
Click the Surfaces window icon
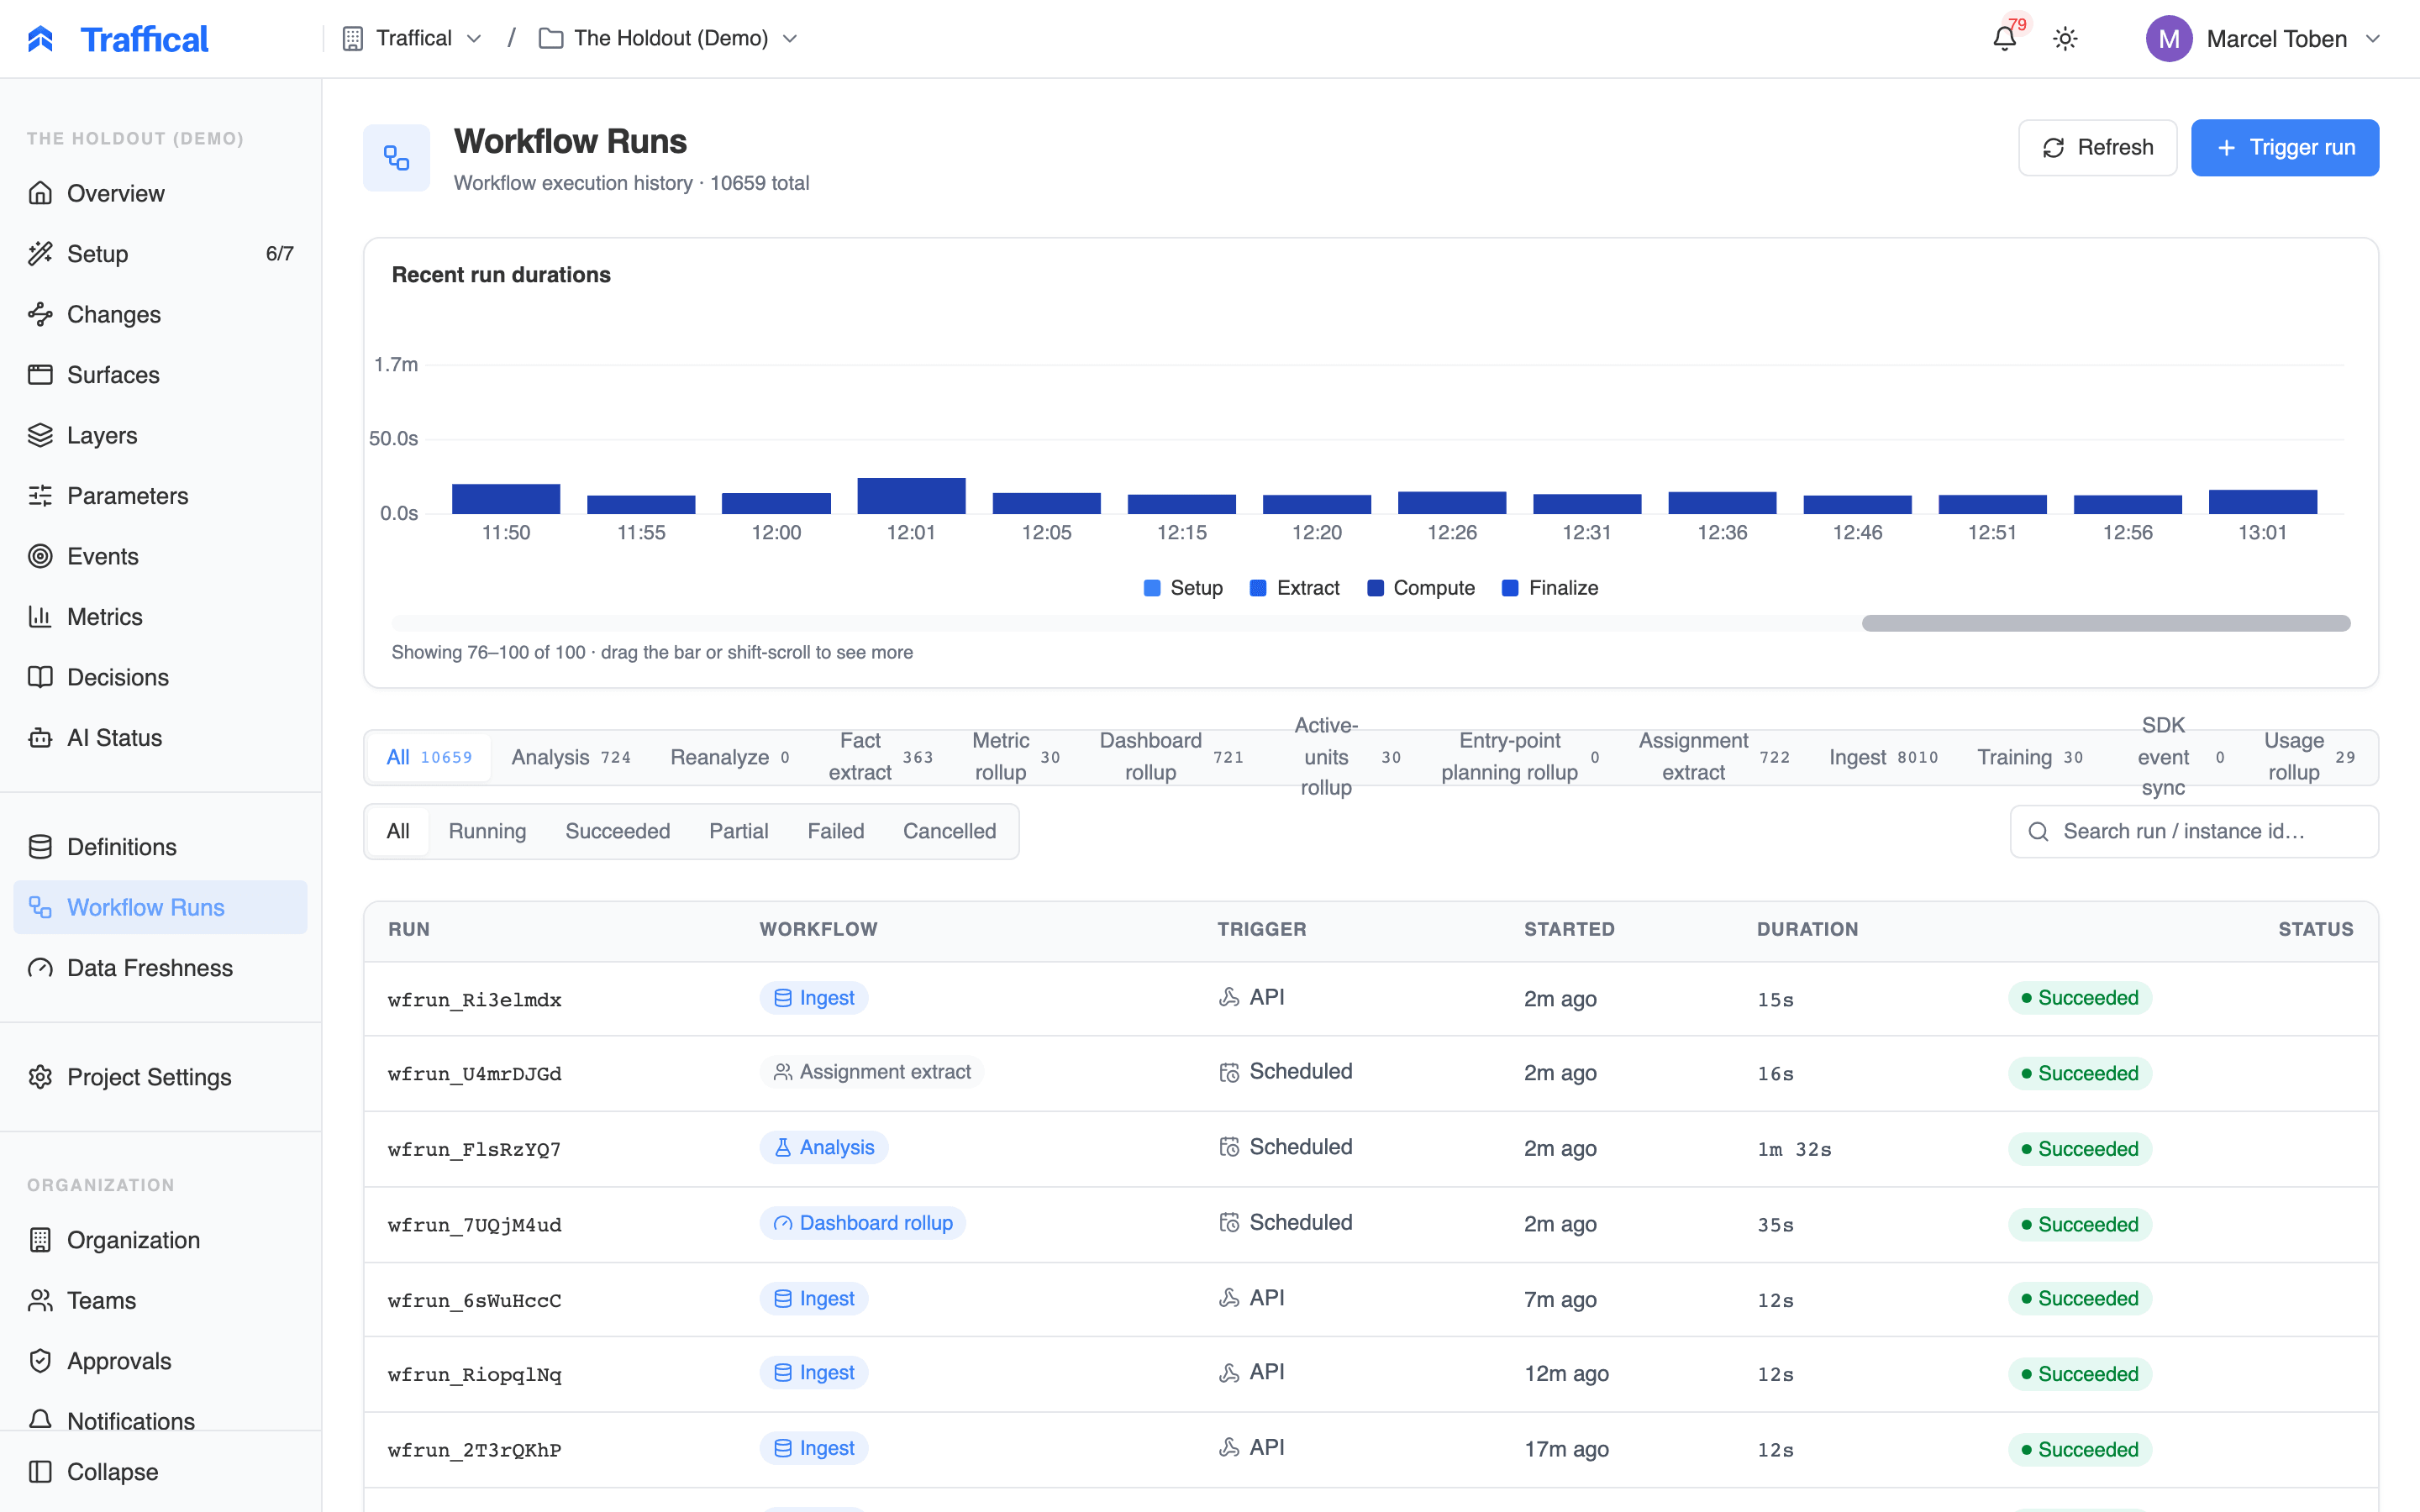(40, 374)
